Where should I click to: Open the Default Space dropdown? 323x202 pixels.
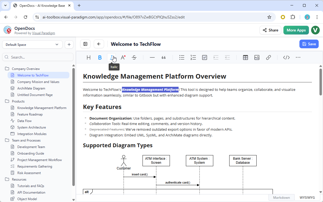(32, 44)
